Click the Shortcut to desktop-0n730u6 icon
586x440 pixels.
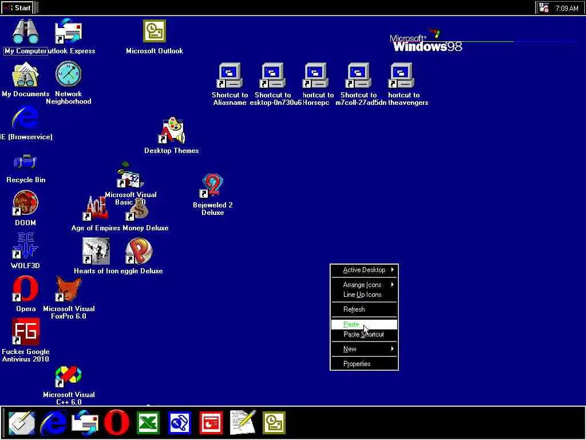click(273, 75)
